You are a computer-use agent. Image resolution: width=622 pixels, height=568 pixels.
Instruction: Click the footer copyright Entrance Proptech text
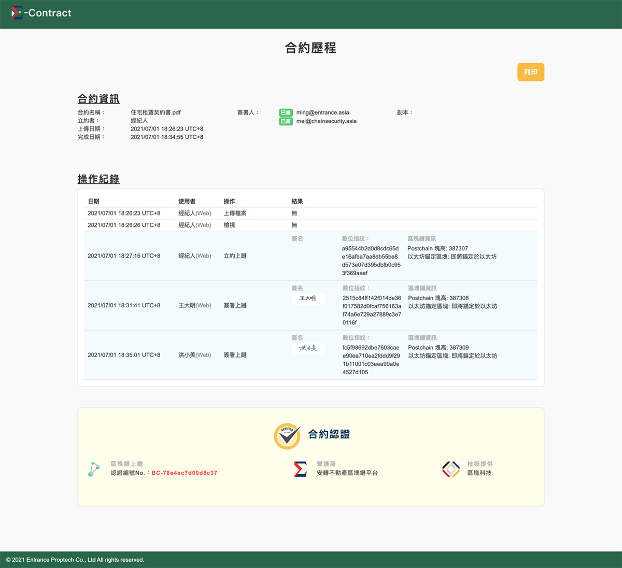(x=75, y=560)
